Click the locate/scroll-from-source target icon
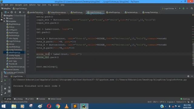 point(12,12)
